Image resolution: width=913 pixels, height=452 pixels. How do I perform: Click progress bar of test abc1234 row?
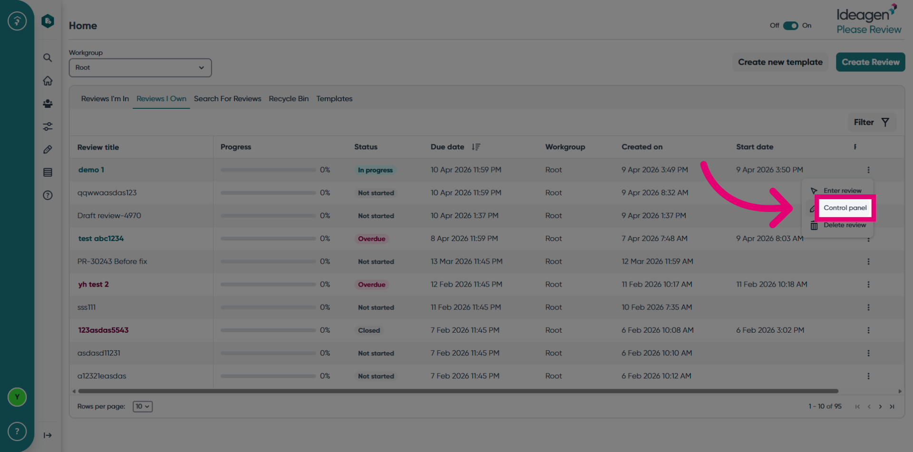[268, 239]
